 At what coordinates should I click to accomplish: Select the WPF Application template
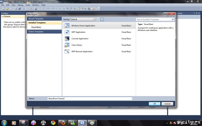point(99,32)
